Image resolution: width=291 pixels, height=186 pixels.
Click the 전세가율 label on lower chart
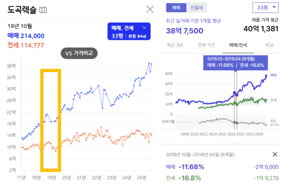click(168, 121)
